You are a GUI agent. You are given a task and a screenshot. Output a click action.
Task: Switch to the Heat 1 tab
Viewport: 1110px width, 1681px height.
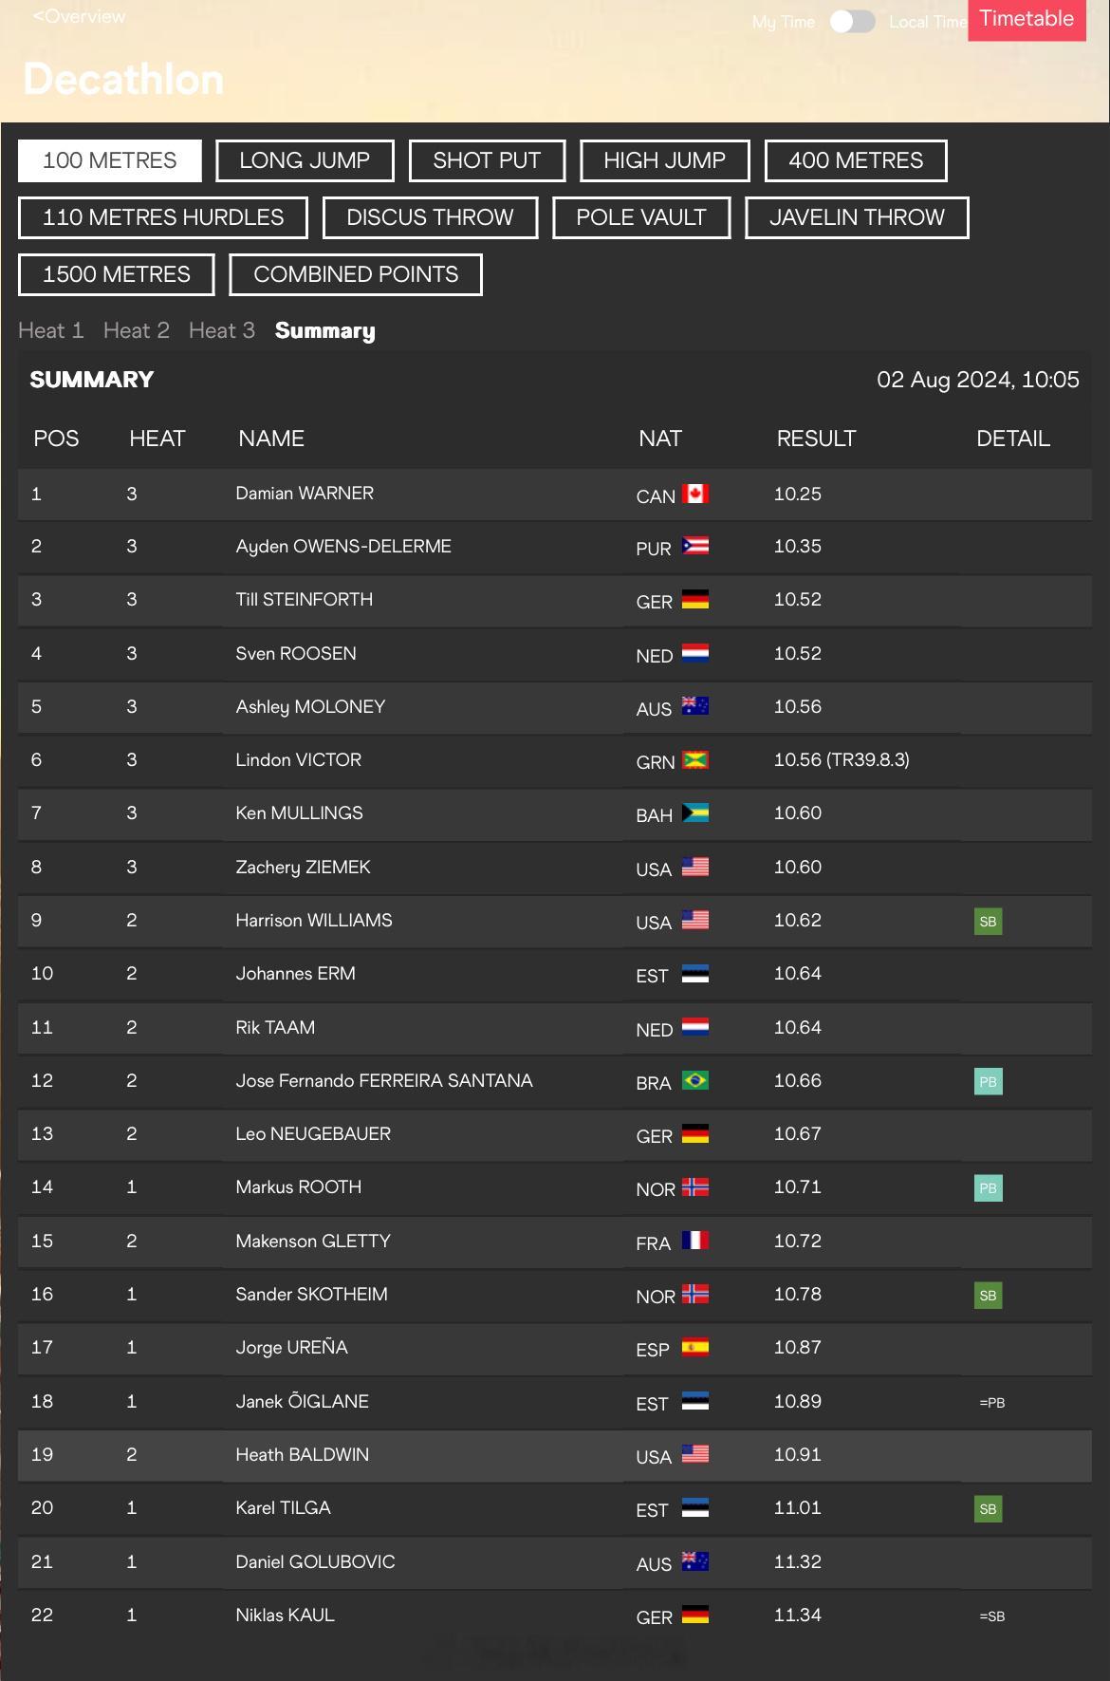[51, 330]
